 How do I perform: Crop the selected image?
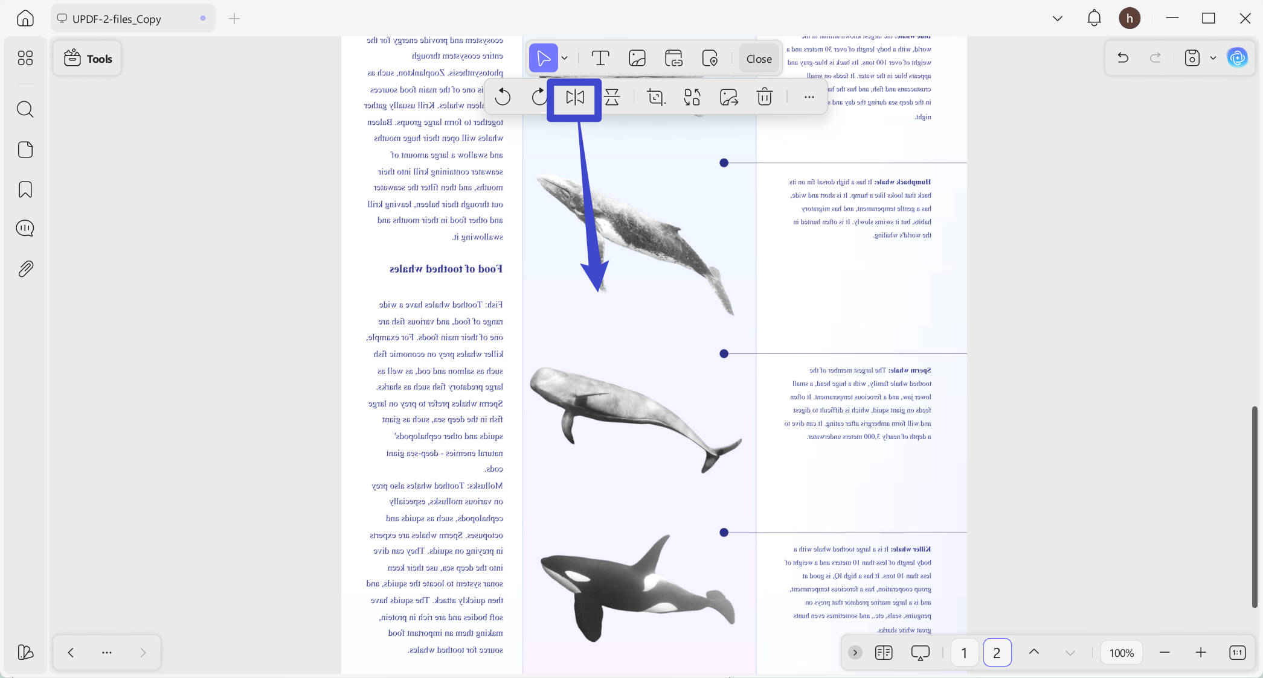[656, 97]
